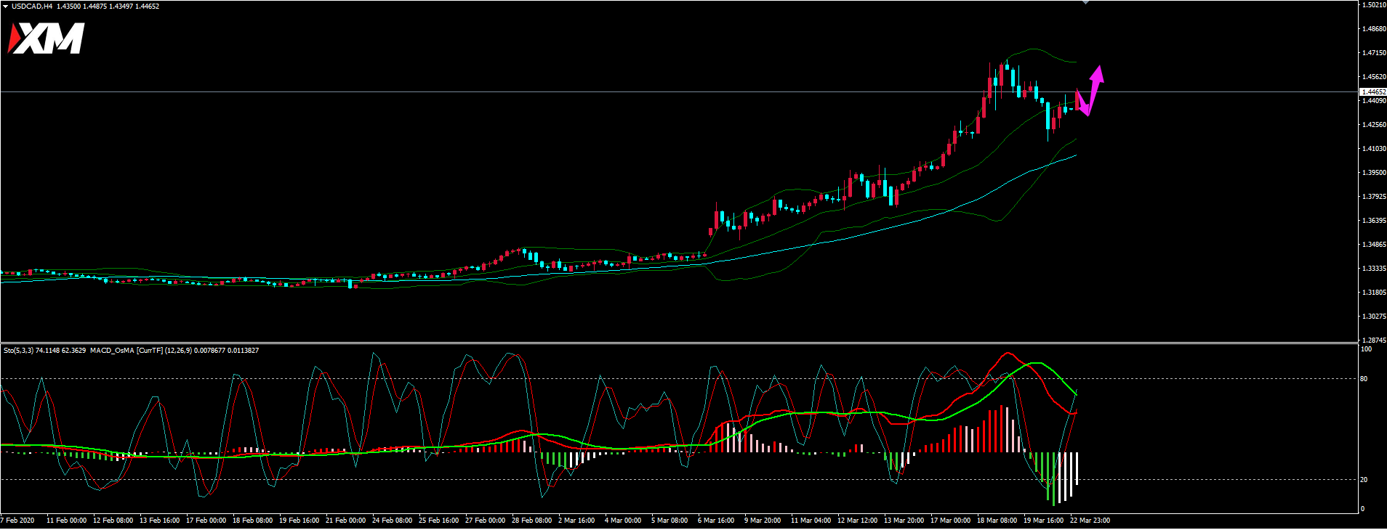Screen dimensions: 1387x530
Task: Click the stochastic 80 level label
Action: coord(1364,379)
